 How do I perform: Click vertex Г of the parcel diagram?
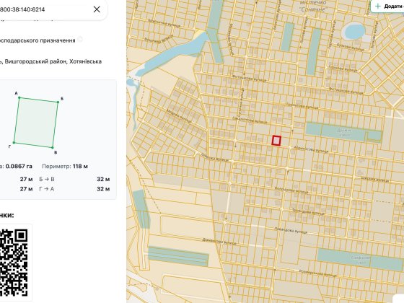click(x=14, y=143)
